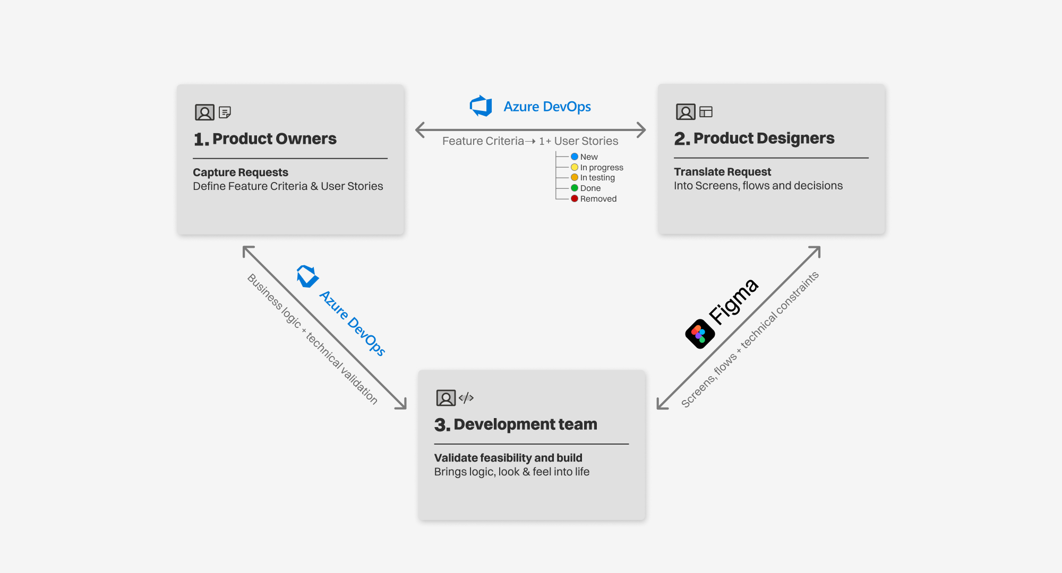Viewport: 1062px width, 573px height.
Task: Click the layout icon beside Product Designers
Action: coord(706,112)
